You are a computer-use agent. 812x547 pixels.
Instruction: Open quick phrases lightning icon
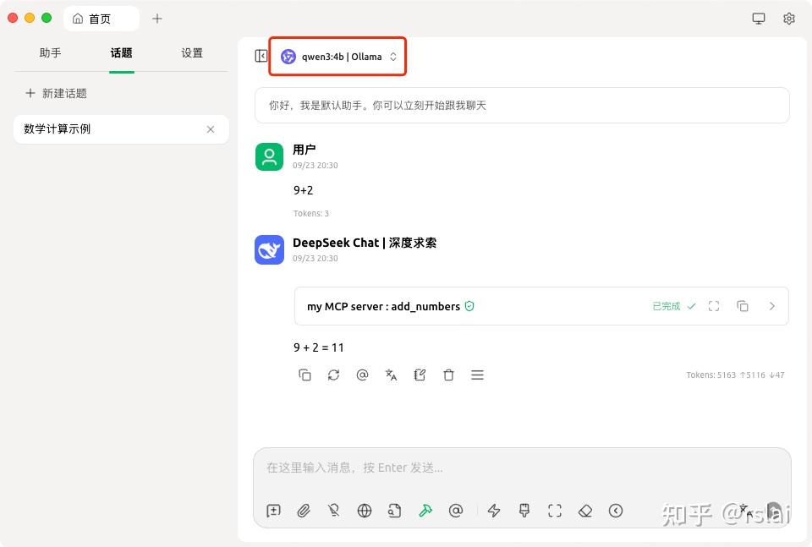(x=494, y=511)
